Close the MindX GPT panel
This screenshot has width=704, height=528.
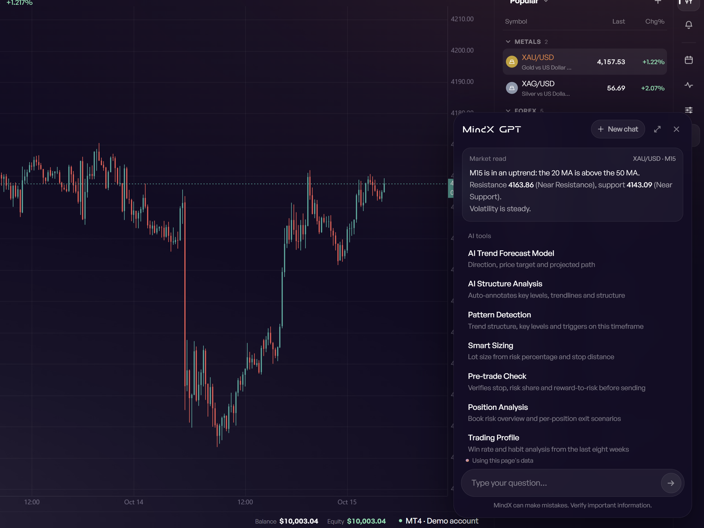click(676, 129)
